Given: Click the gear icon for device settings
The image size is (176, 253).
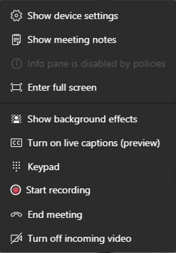Looking at the screenshot, I should tap(16, 16).
